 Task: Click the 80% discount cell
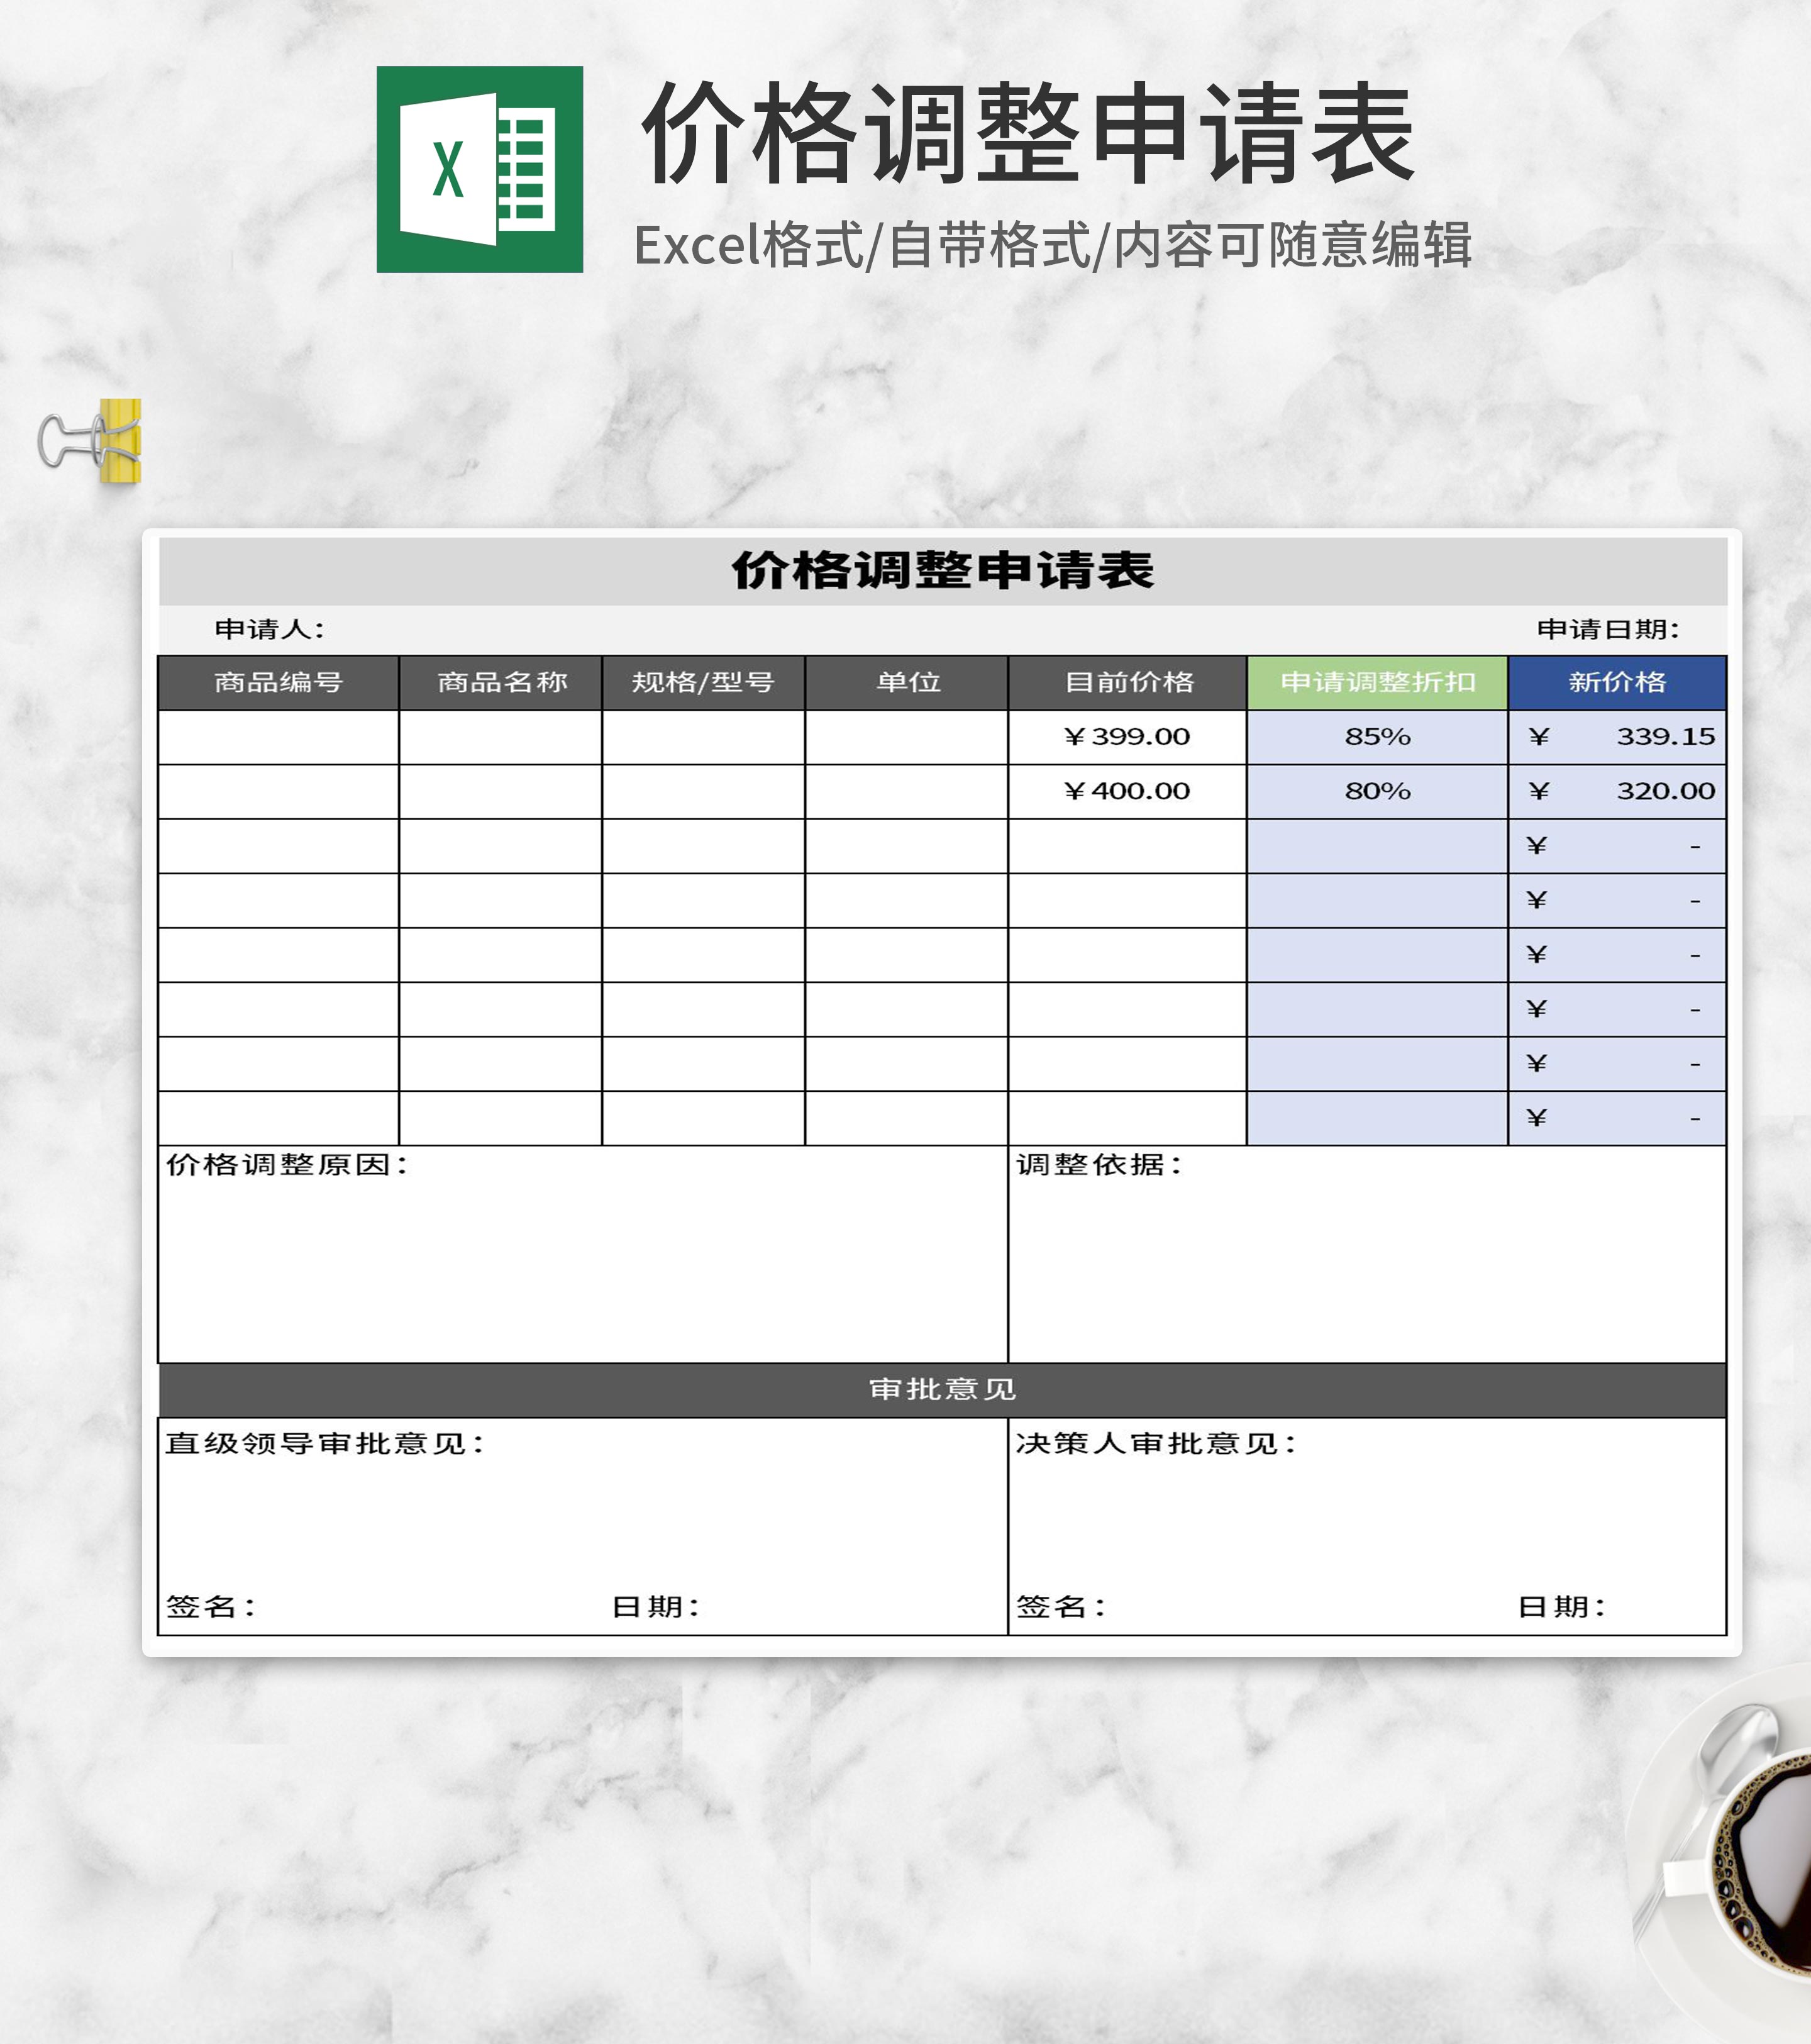point(1377,791)
